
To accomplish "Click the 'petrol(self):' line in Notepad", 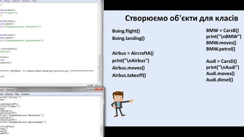I will (8, 113).
